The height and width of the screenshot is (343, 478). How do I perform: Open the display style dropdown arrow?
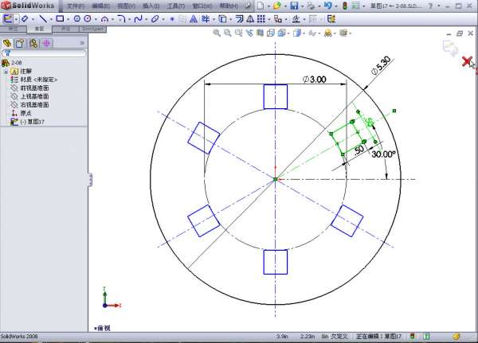[x=300, y=33]
